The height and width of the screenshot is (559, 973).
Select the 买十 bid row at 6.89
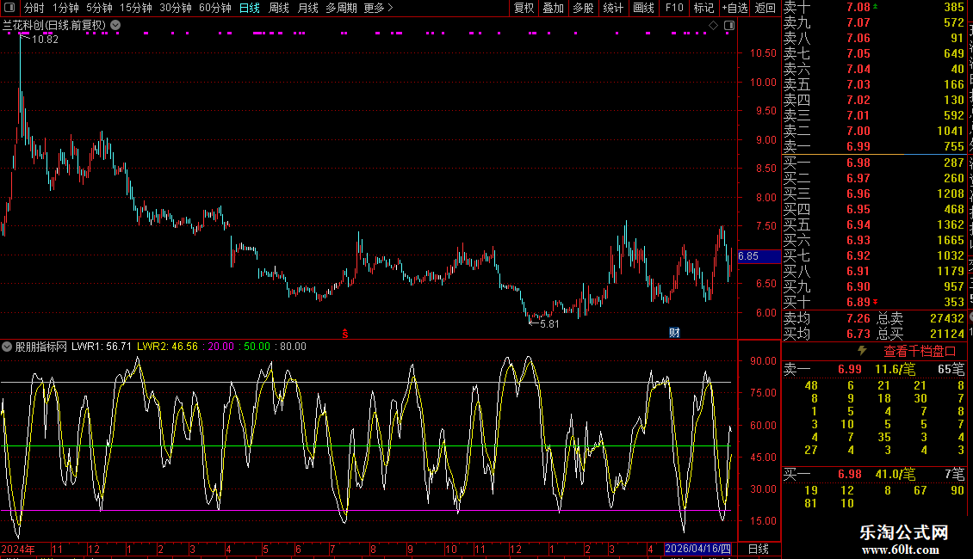click(874, 302)
